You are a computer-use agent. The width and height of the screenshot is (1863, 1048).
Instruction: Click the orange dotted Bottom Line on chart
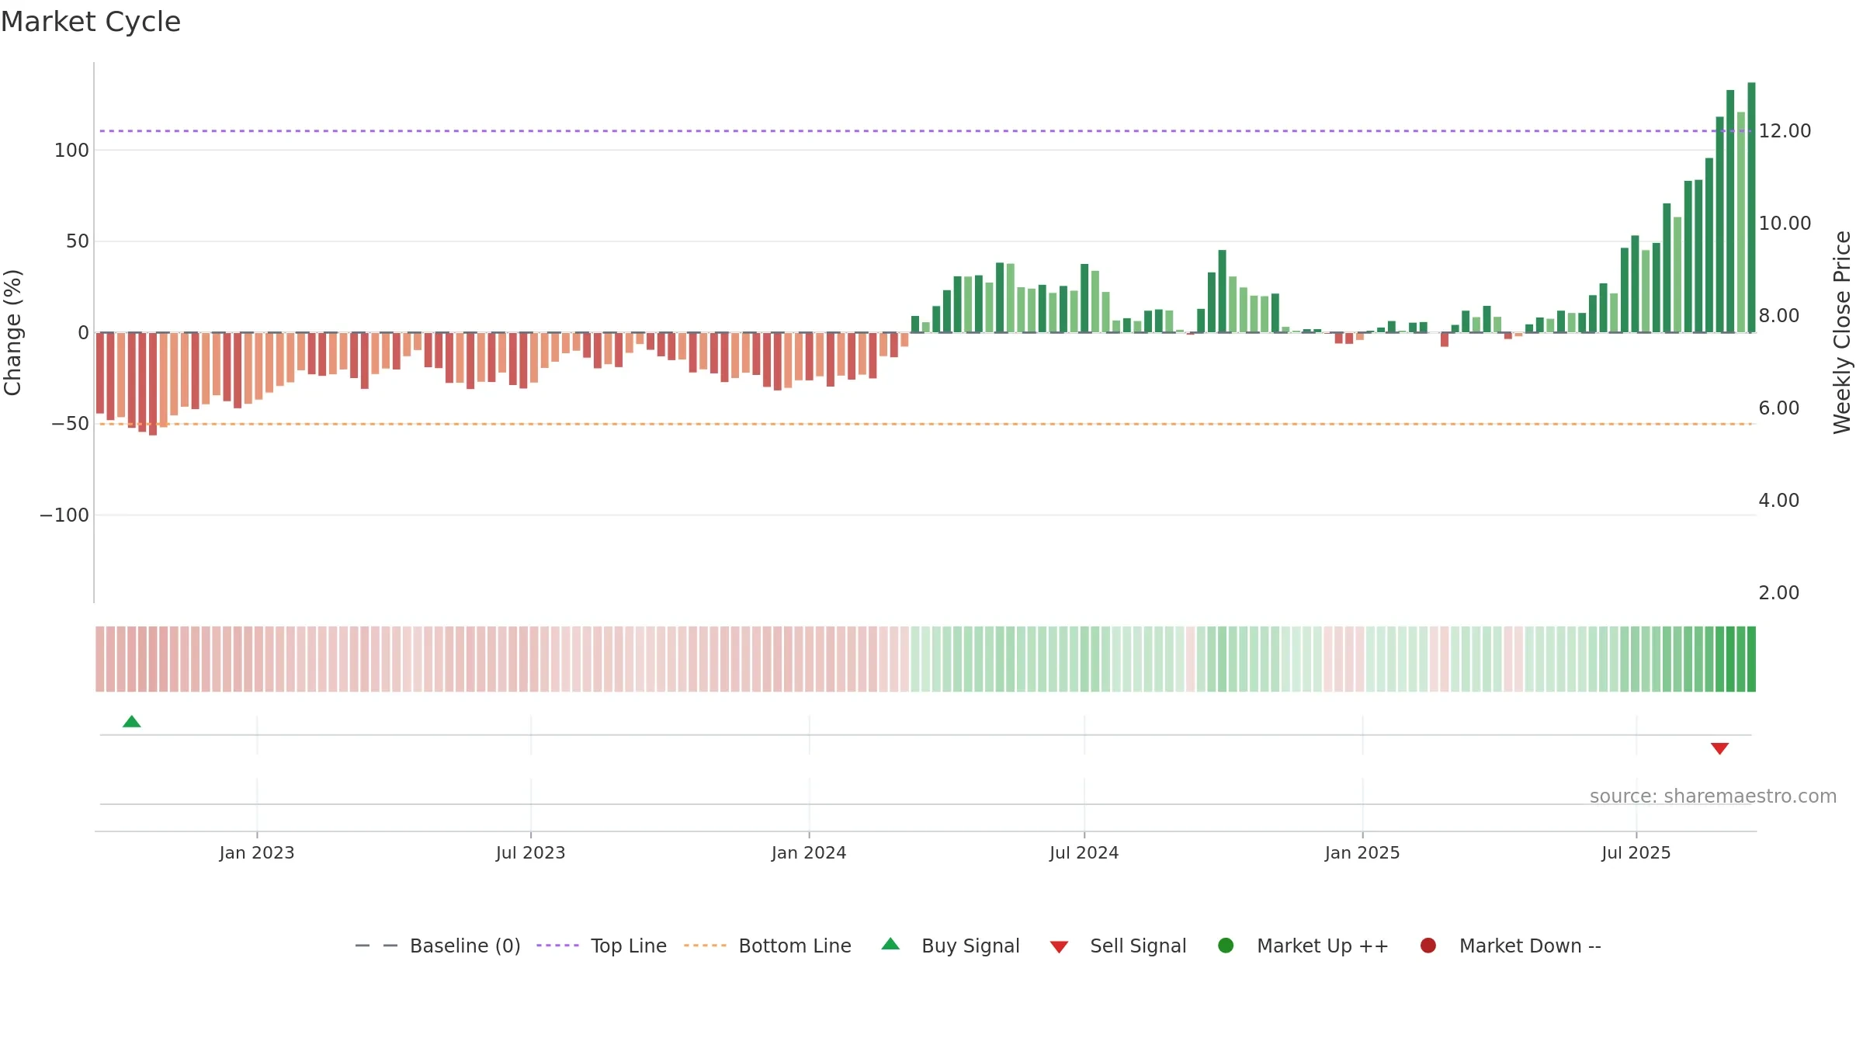click(924, 424)
